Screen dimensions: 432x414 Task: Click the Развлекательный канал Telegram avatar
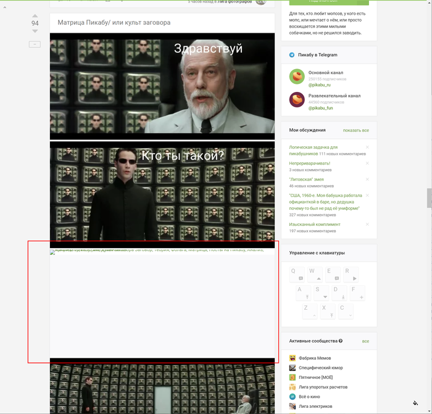click(297, 100)
